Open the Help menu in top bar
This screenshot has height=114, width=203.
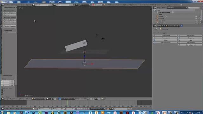point(28,5)
